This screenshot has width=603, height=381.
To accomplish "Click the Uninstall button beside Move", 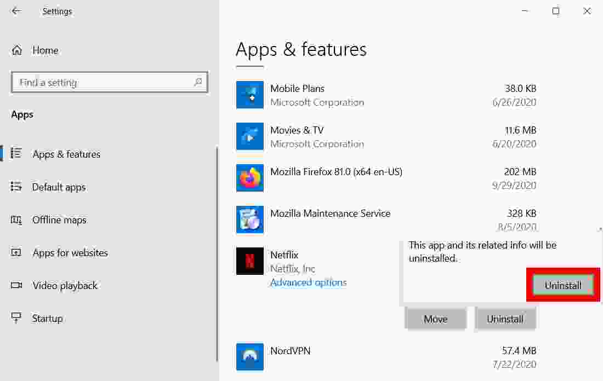I will pyautogui.click(x=505, y=319).
